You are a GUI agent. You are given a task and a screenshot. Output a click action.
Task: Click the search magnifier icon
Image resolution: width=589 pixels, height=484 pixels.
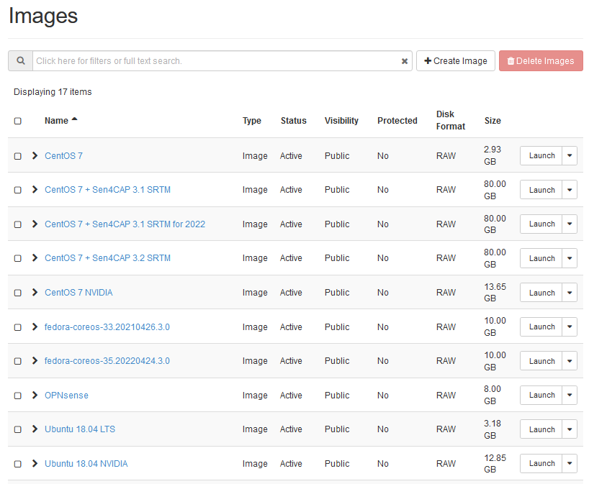(21, 61)
